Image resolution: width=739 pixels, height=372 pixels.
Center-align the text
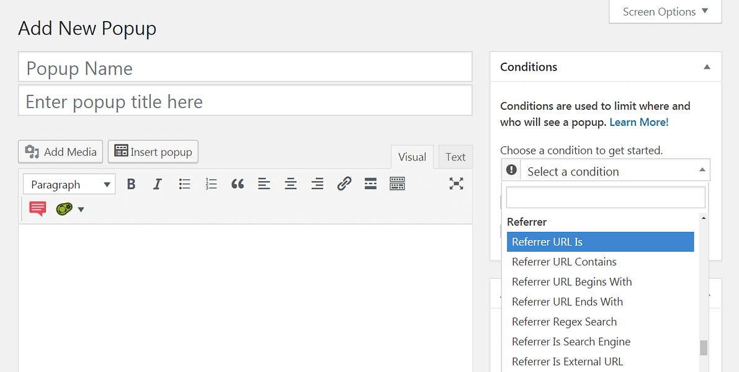pos(290,184)
